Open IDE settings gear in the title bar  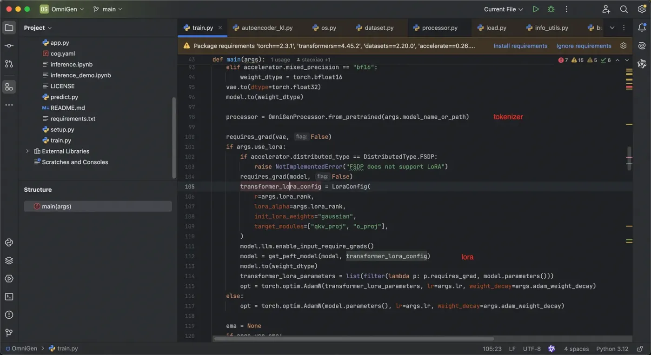click(x=642, y=9)
